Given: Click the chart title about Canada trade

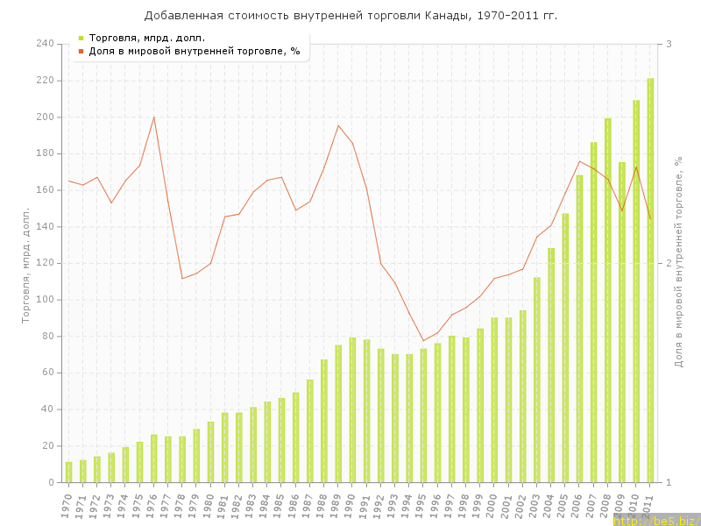Looking at the screenshot, I should point(350,16).
